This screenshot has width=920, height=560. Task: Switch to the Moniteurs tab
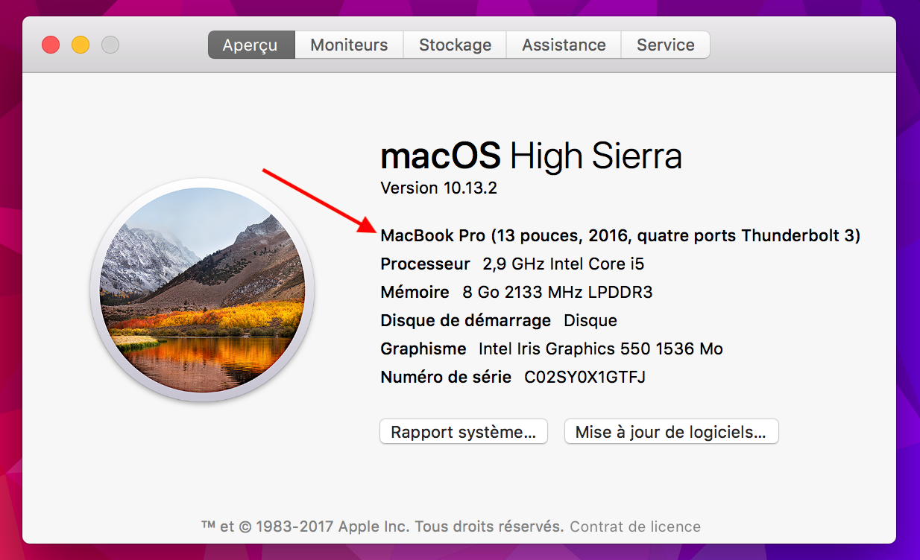[x=349, y=45]
